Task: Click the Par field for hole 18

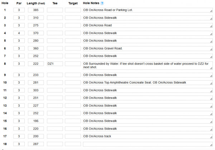Action: tap(19, 144)
